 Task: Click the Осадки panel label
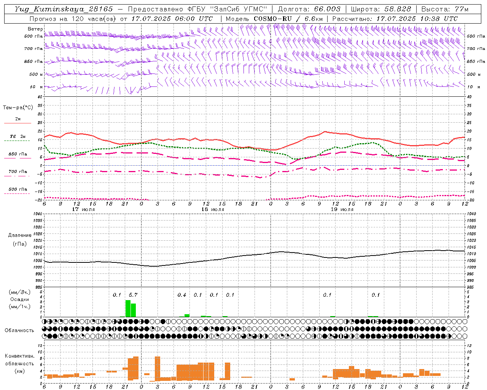point(20,299)
